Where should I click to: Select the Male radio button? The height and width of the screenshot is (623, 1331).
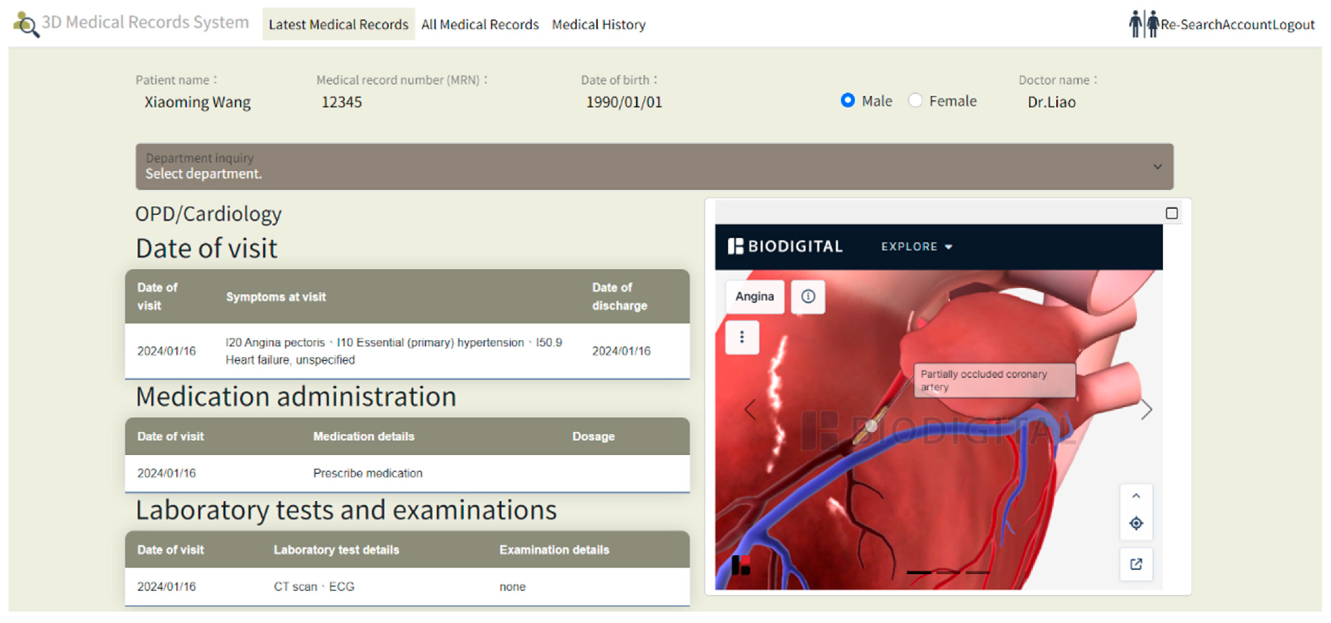847,101
